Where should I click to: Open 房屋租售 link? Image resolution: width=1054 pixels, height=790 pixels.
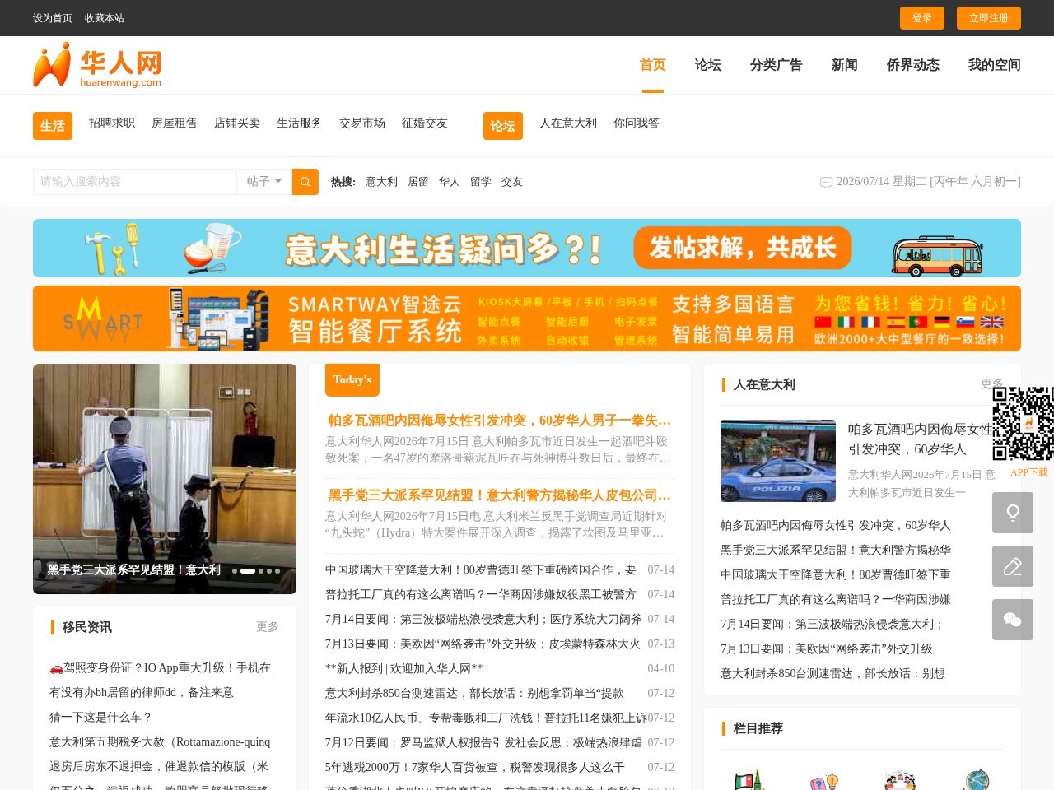point(175,123)
